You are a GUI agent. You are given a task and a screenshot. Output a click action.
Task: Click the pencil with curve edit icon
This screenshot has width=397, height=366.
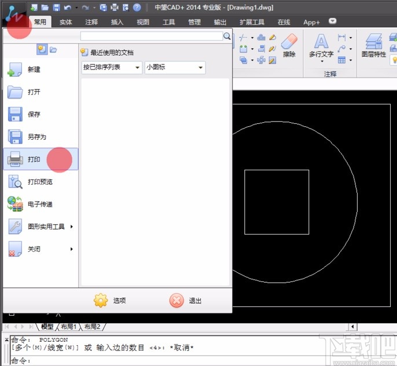273,49
